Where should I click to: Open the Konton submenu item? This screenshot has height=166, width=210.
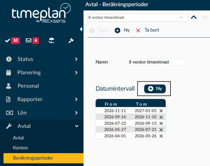(x=21, y=148)
